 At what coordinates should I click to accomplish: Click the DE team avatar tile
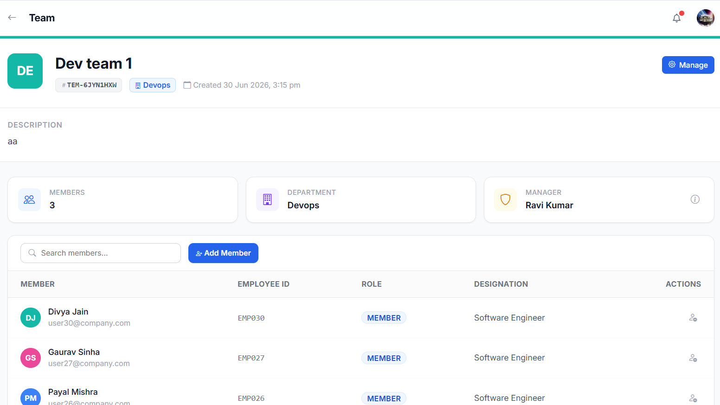click(x=25, y=71)
